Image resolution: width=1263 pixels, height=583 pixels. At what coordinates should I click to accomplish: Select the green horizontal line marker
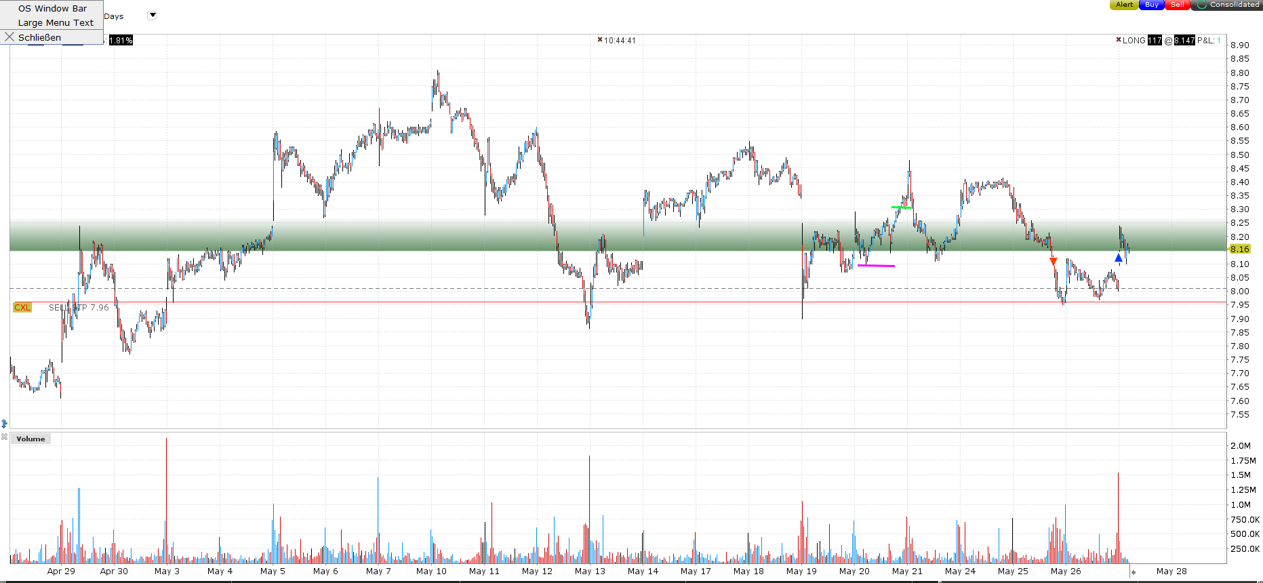901,207
